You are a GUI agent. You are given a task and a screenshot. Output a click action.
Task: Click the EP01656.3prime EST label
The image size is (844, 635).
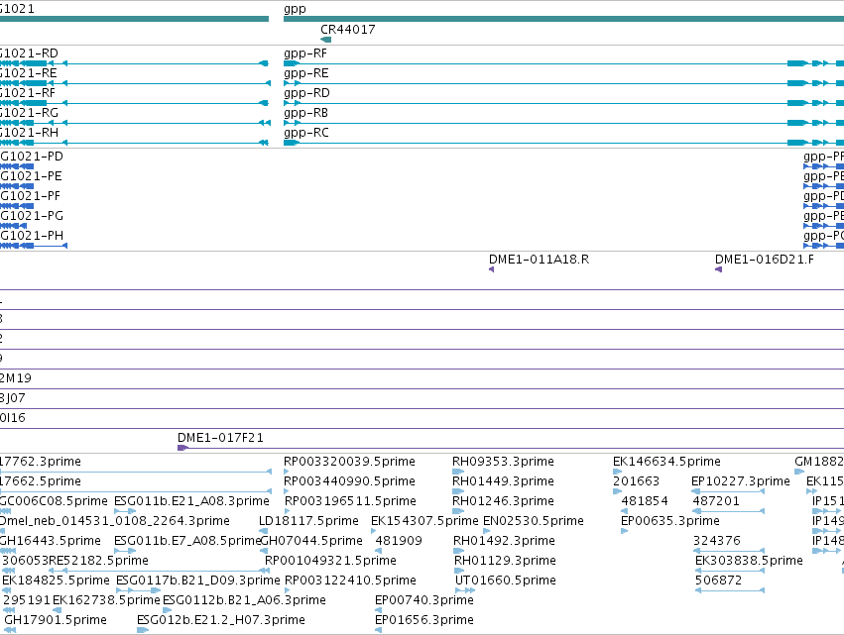(x=424, y=620)
